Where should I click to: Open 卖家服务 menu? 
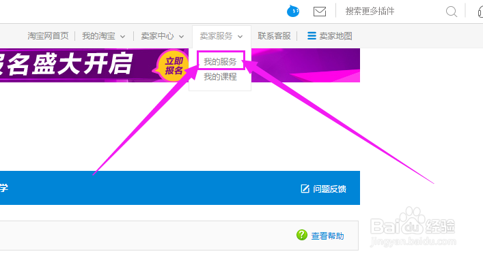pos(217,36)
